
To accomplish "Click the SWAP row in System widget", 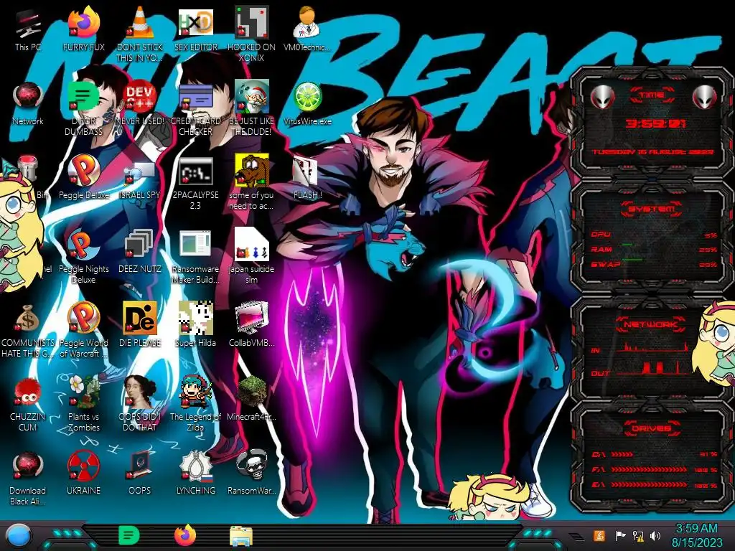I will (654, 264).
